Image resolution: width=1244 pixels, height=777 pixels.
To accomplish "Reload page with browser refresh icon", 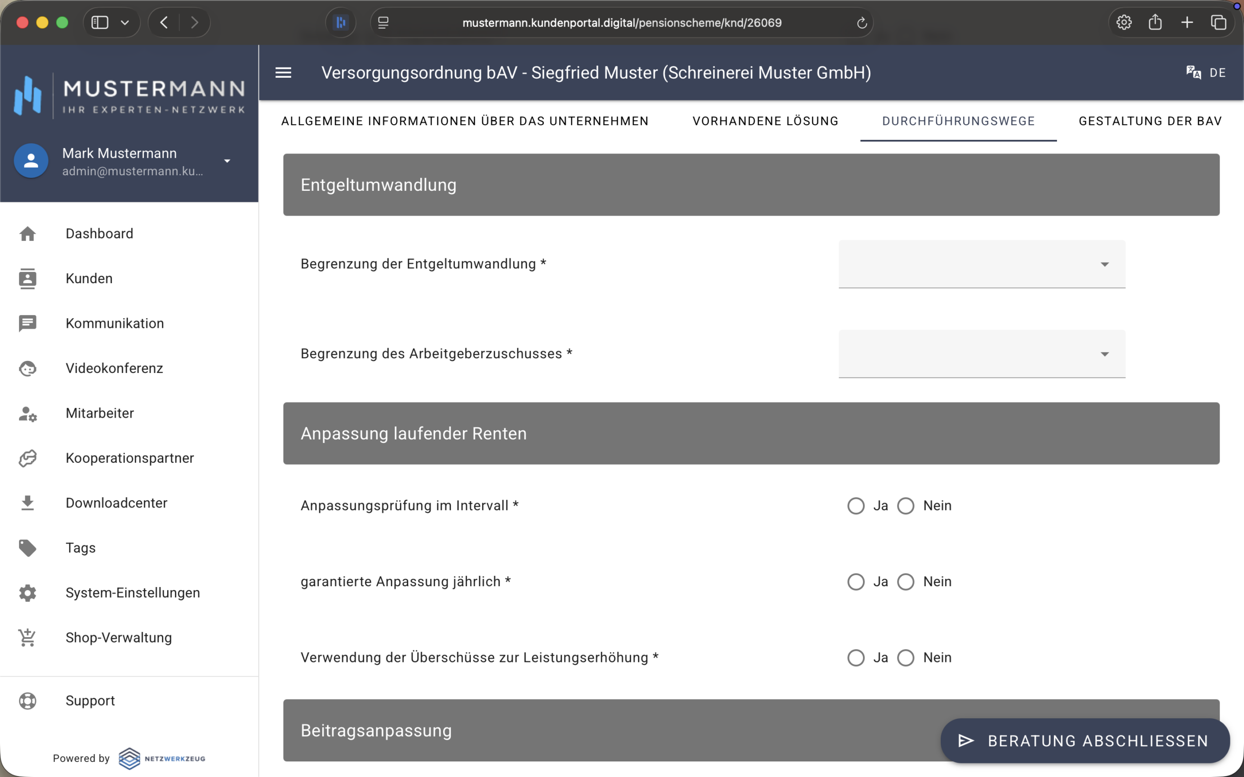I will coord(862,23).
